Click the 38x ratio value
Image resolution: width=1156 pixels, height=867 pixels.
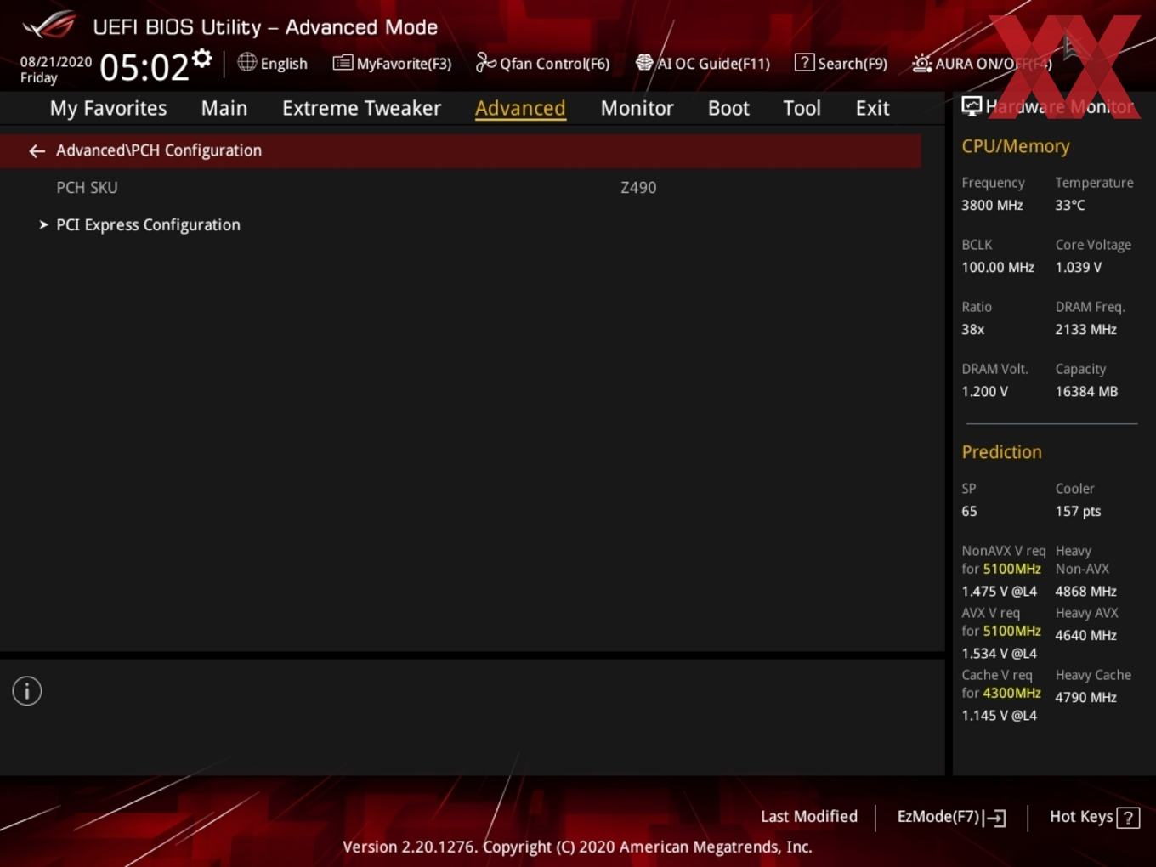click(x=973, y=329)
